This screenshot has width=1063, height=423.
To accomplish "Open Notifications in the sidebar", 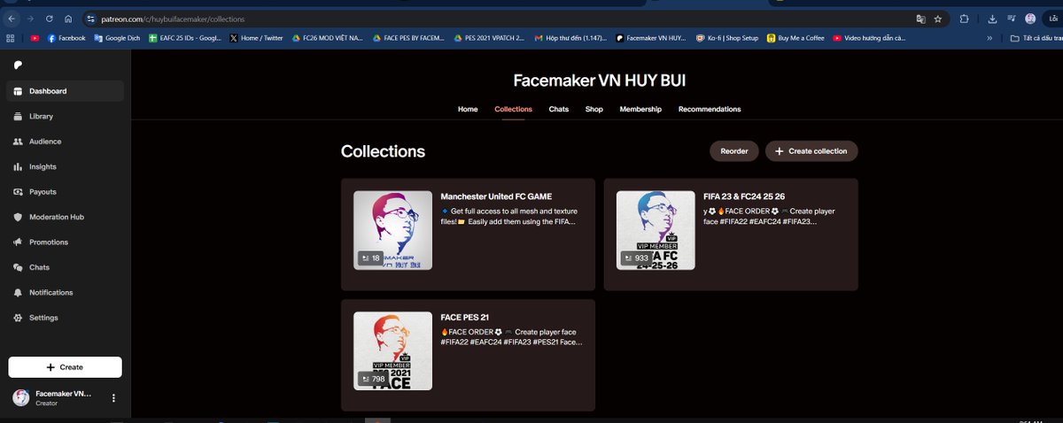I will click(65, 293).
